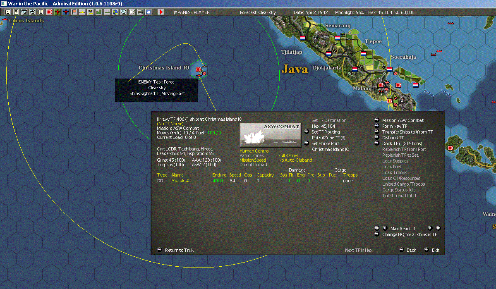Click the Endure column header

pos(219,175)
